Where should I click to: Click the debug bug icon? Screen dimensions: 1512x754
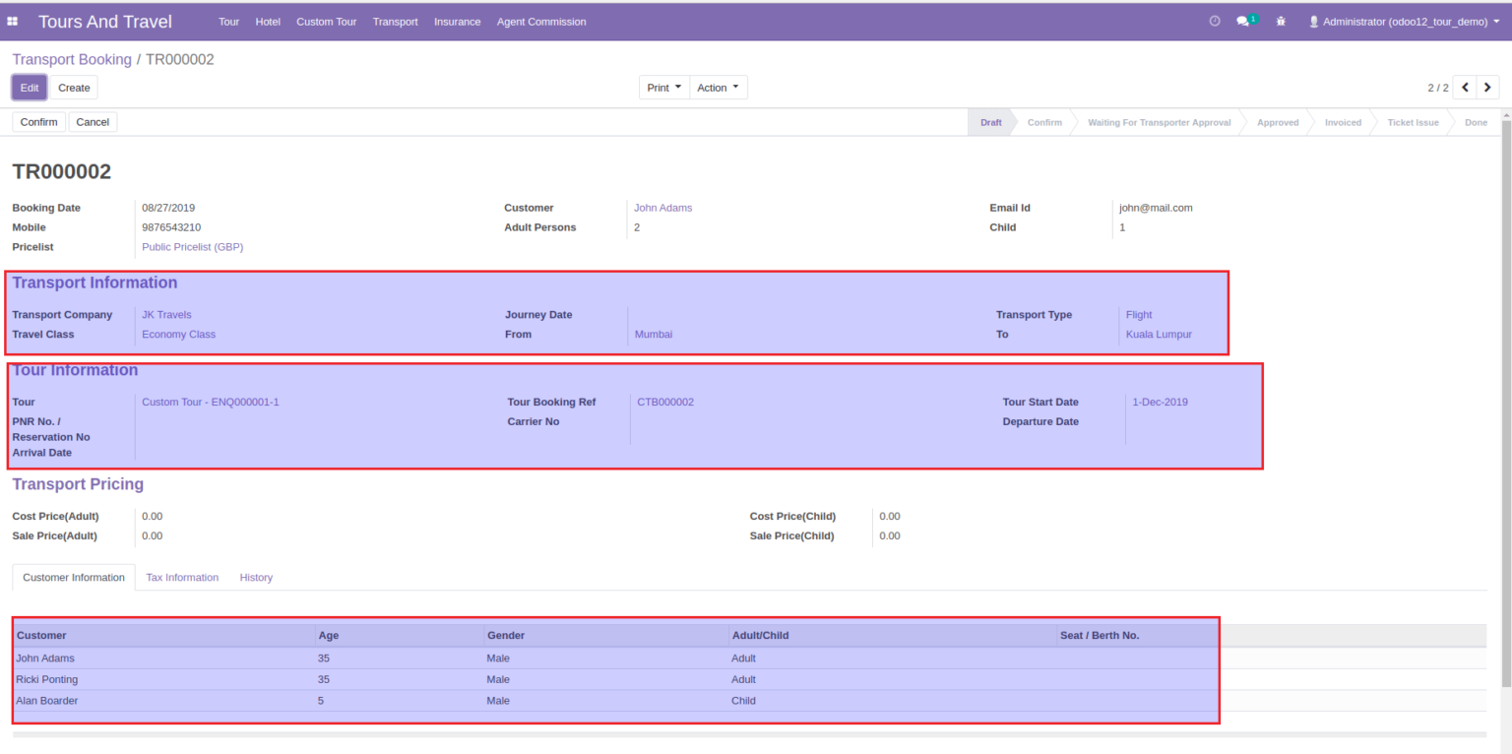click(x=1280, y=21)
